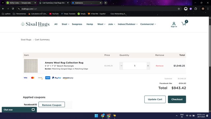211x119 pixels.
Task: Bookmark this page with the star icon
Action: (179, 9)
